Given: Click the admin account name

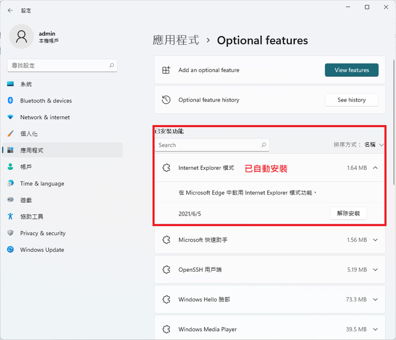Looking at the screenshot, I should tap(47, 34).
